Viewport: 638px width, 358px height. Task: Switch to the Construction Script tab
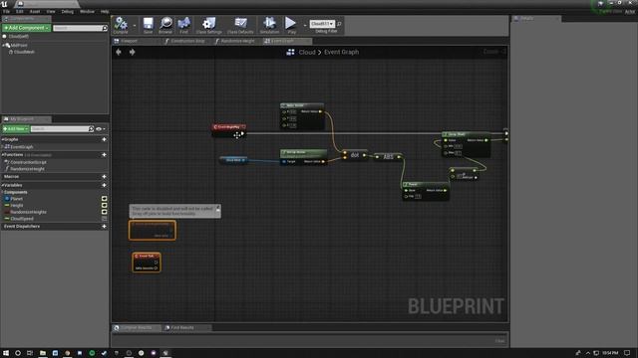[x=187, y=41]
